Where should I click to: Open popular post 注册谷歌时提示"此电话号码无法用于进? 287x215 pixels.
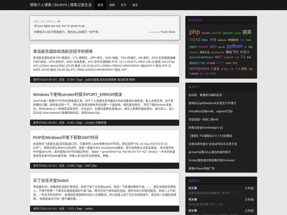point(213,144)
